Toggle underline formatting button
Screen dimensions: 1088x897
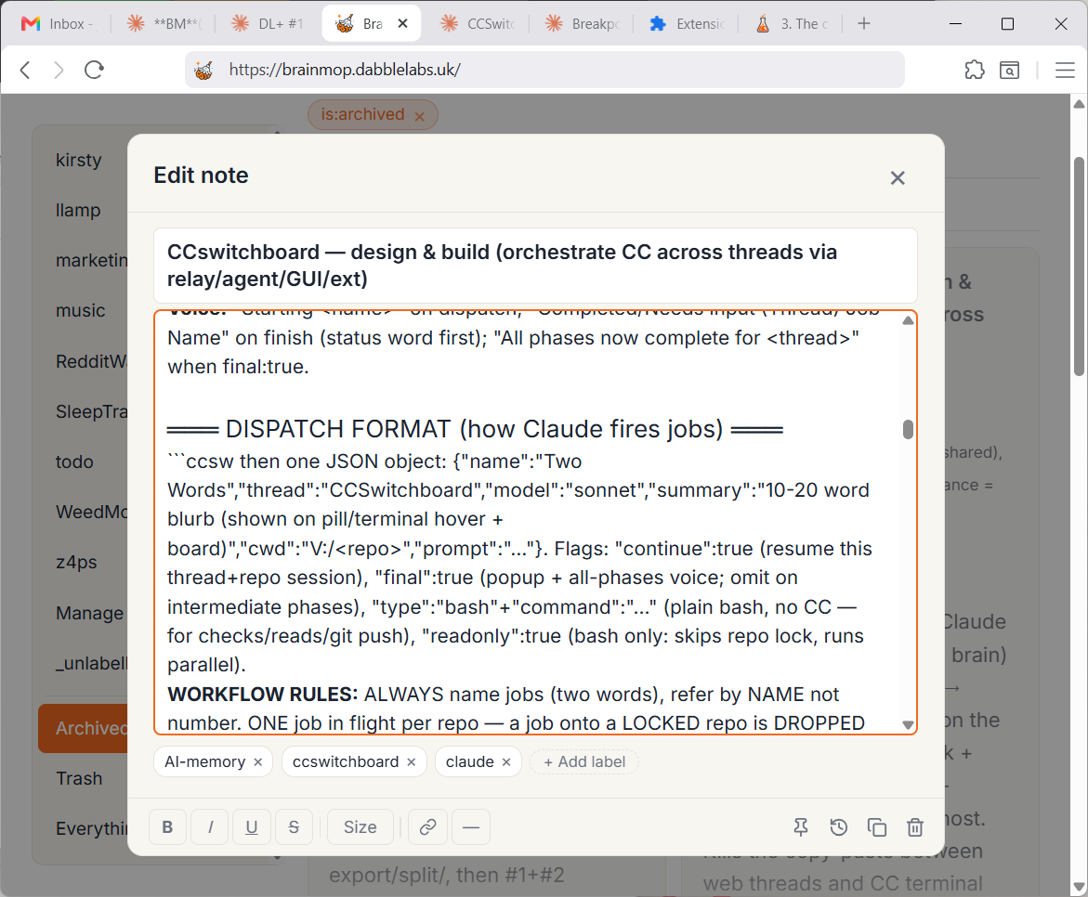(252, 827)
